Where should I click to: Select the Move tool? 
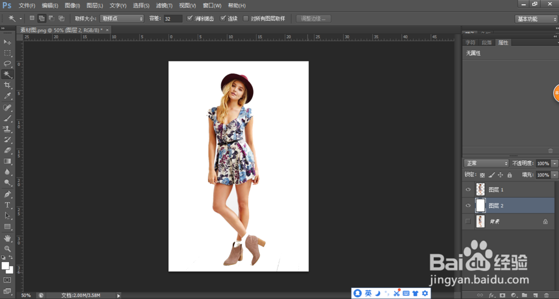[x=7, y=42]
